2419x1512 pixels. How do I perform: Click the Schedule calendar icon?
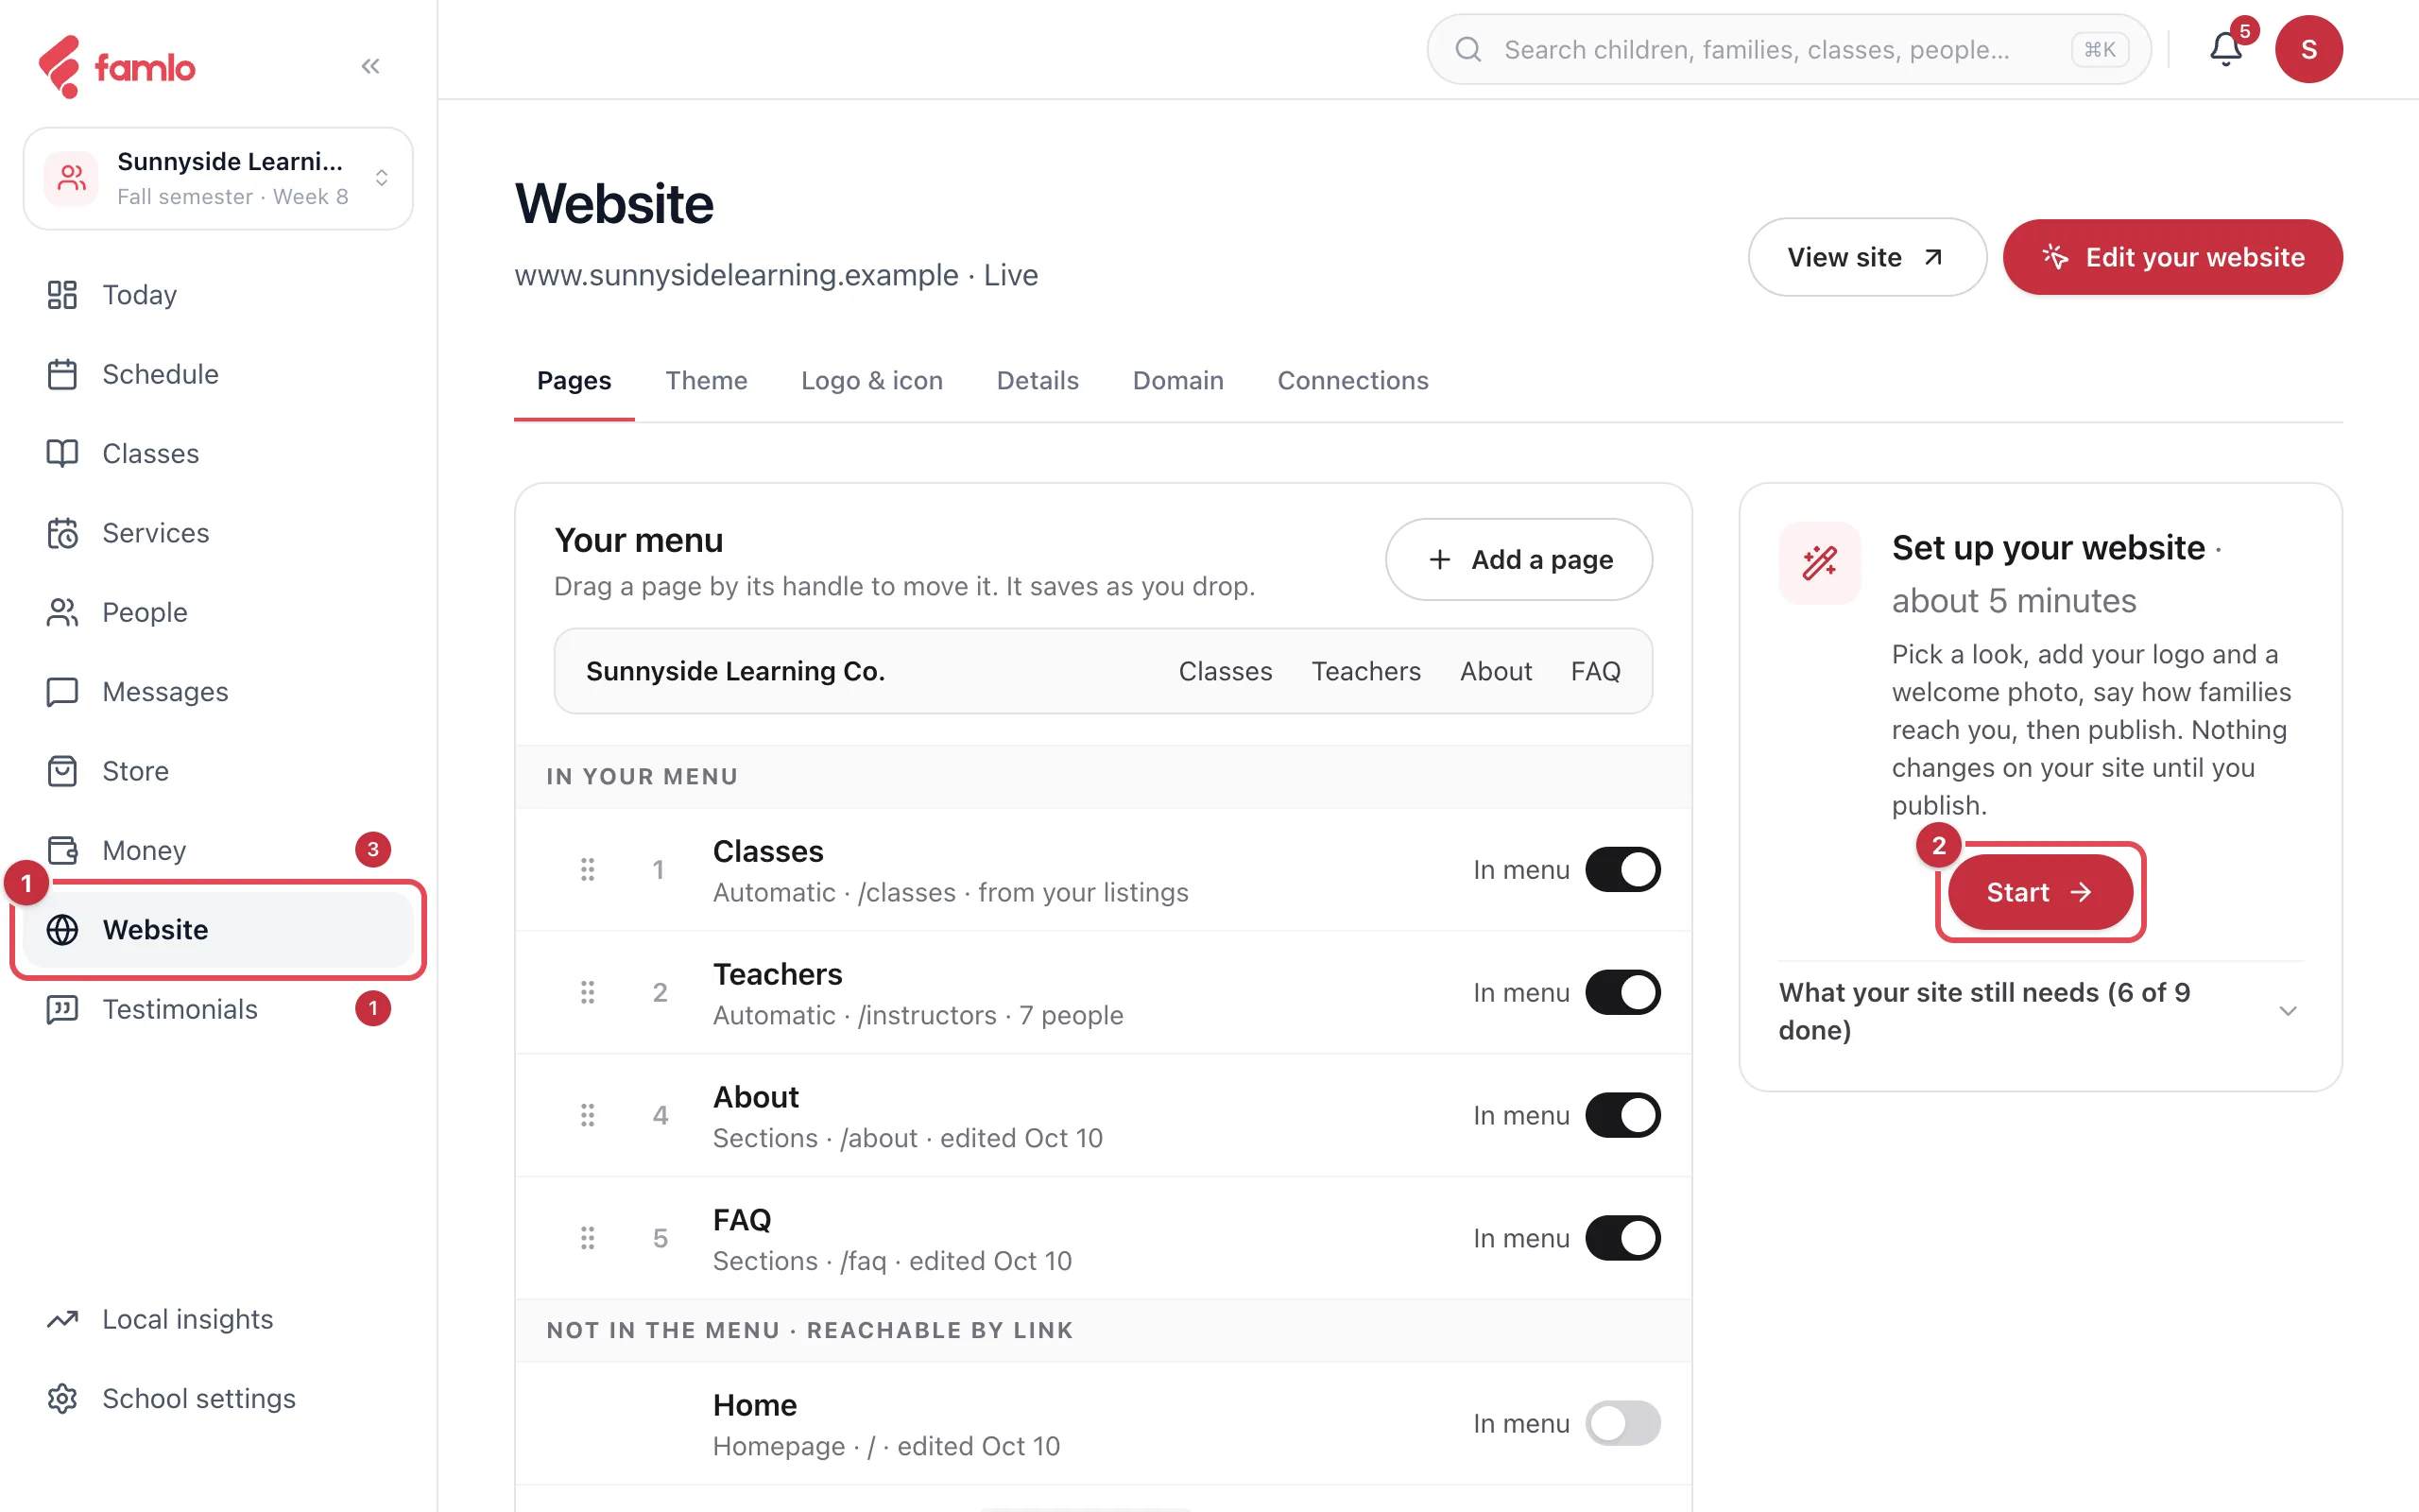pyautogui.click(x=62, y=374)
